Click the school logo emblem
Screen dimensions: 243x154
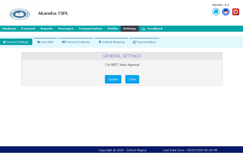tap(20, 14)
